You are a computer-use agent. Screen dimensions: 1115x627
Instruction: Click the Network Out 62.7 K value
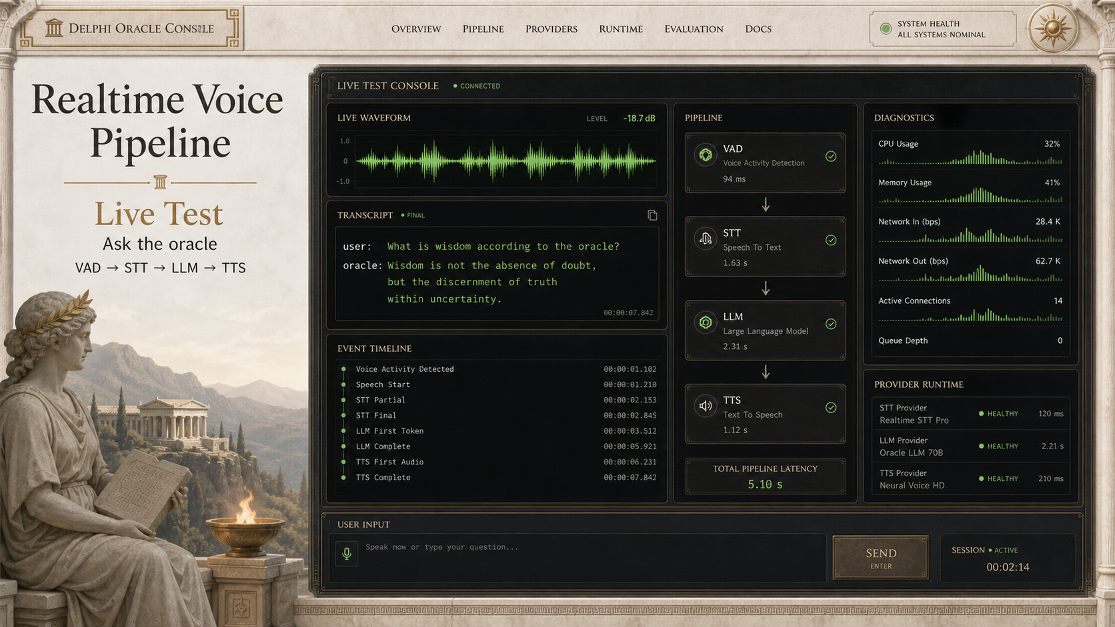coord(1048,261)
